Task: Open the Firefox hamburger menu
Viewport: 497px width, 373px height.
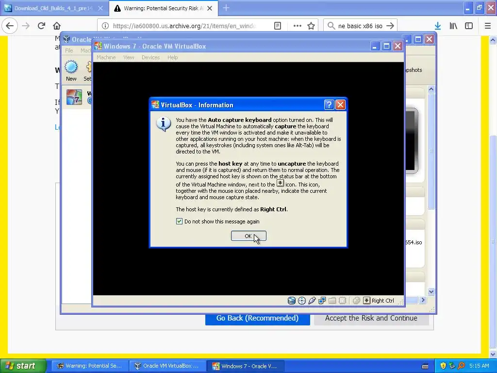Action: click(488, 26)
